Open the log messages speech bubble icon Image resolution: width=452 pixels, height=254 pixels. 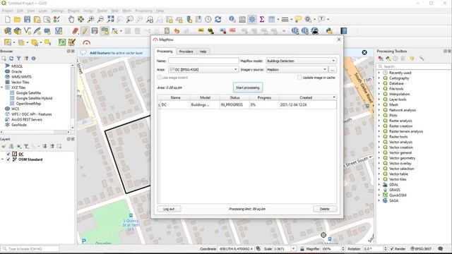point(440,249)
